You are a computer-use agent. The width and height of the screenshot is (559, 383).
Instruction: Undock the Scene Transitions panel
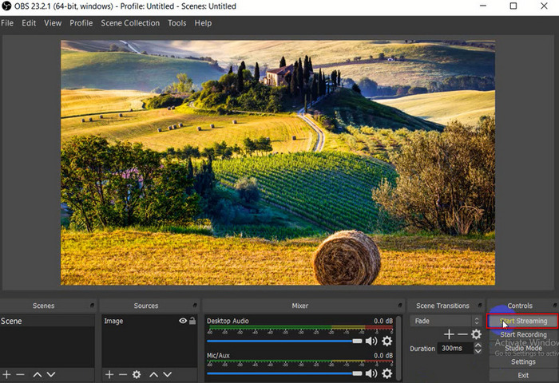[480, 306]
